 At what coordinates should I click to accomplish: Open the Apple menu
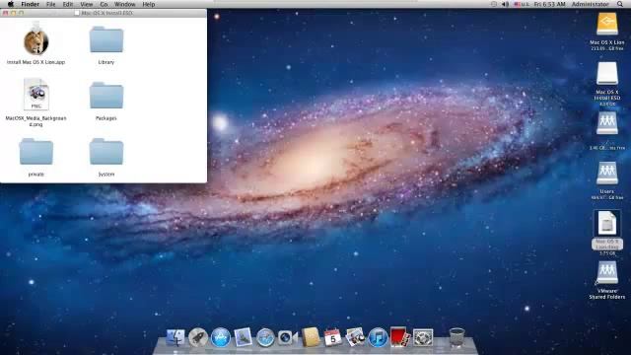pyautogui.click(x=11, y=4)
